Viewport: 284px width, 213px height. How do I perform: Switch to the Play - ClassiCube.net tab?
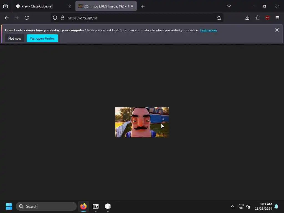43,6
